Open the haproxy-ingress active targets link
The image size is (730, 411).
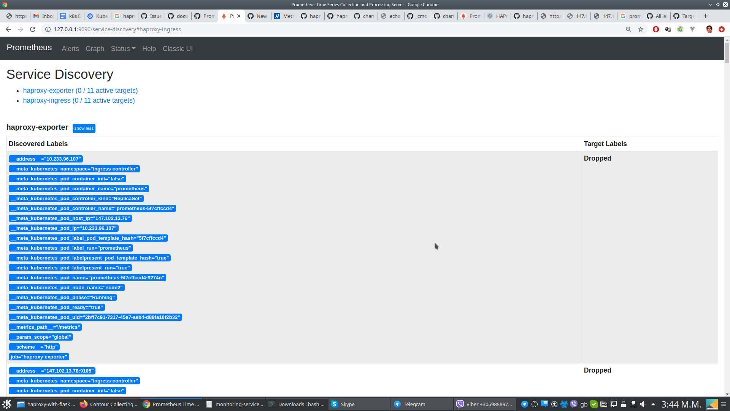click(x=79, y=100)
